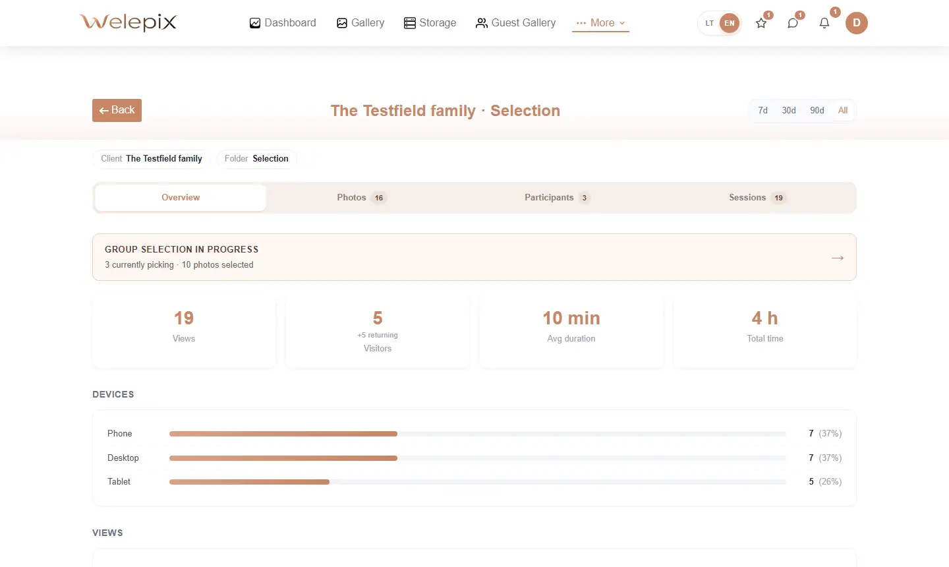The height and width of the screenshot is (567, 949).
Task: Open Guest Gallery navigation item
Action: point(516,23)
